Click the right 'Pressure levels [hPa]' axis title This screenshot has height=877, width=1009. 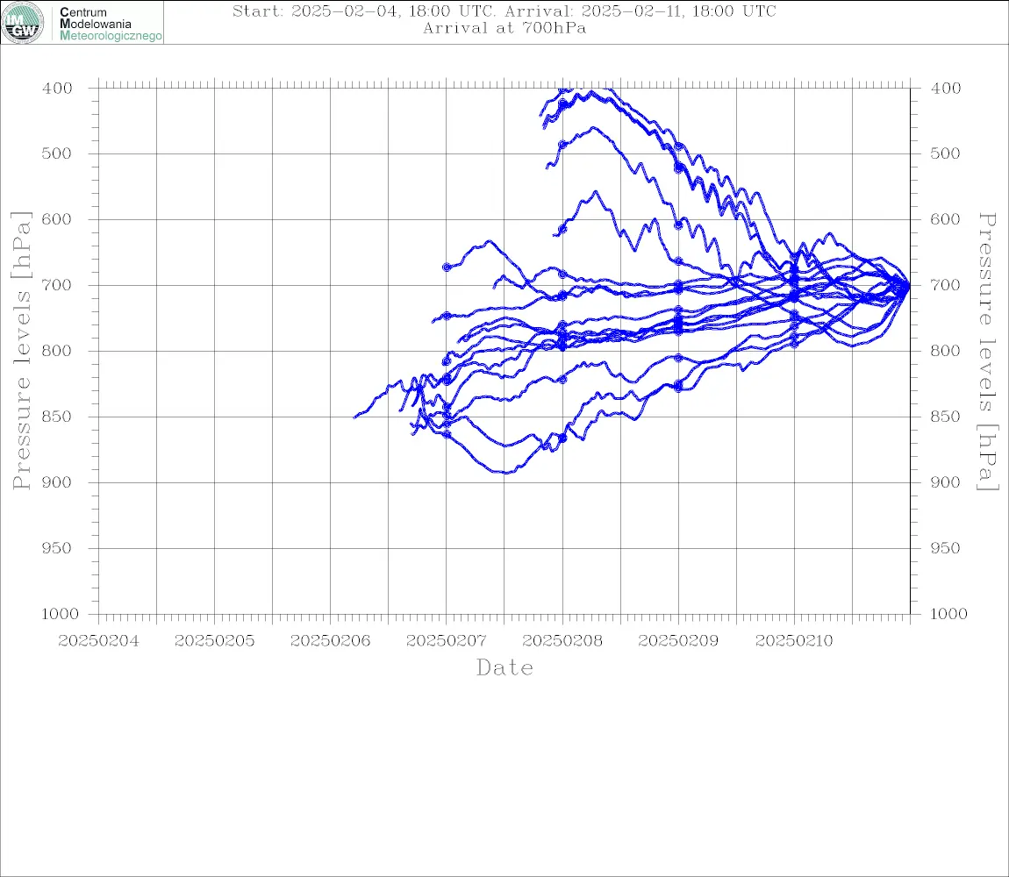point(988,352)
